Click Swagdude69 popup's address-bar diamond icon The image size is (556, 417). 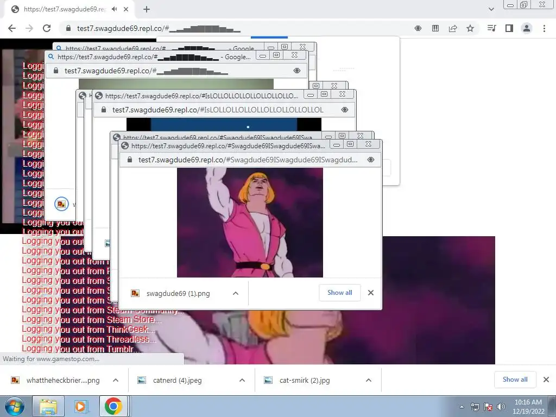click(x=371, y=160)
